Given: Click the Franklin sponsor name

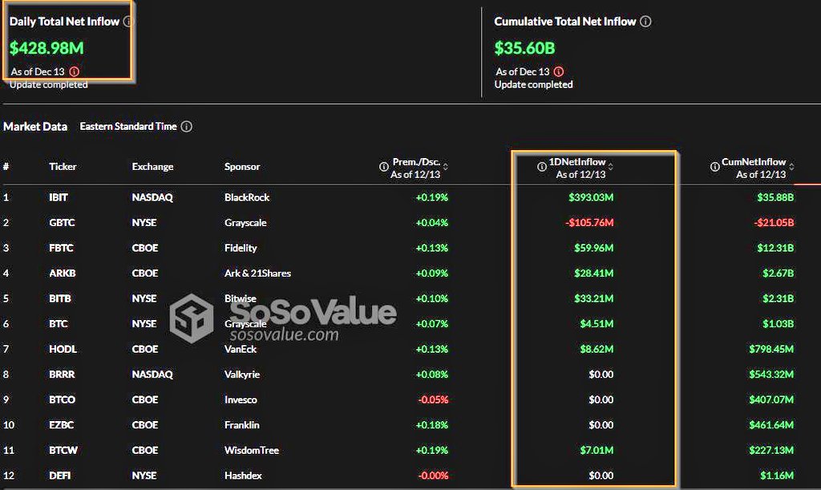Looking at the screenshot, I should 241,425.
